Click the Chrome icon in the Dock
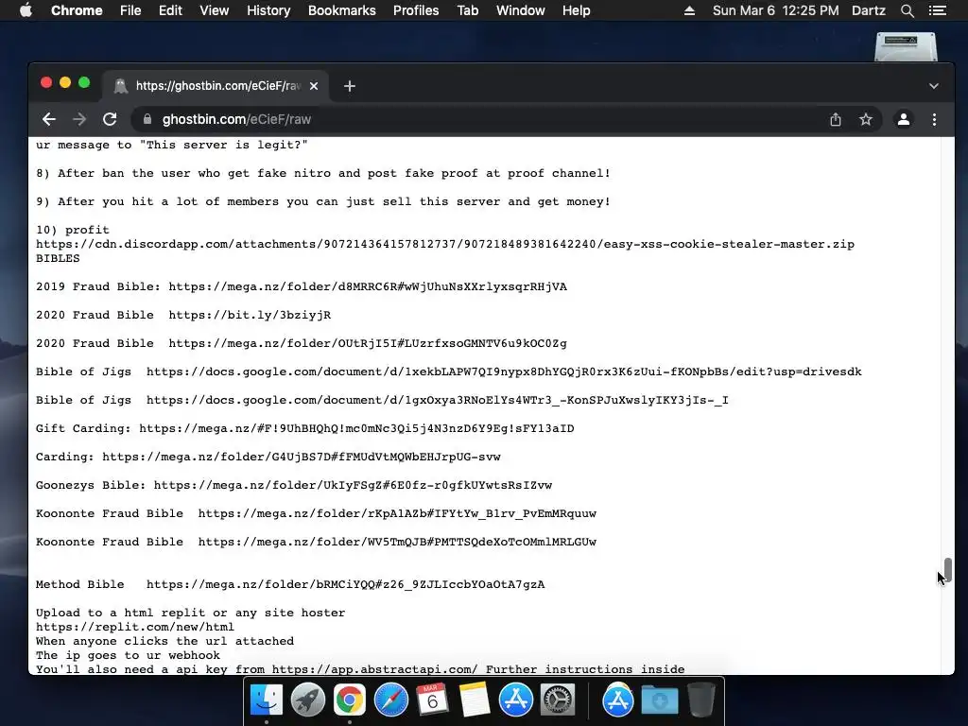The height and width of the screenshot is (726, 968). 350,700
